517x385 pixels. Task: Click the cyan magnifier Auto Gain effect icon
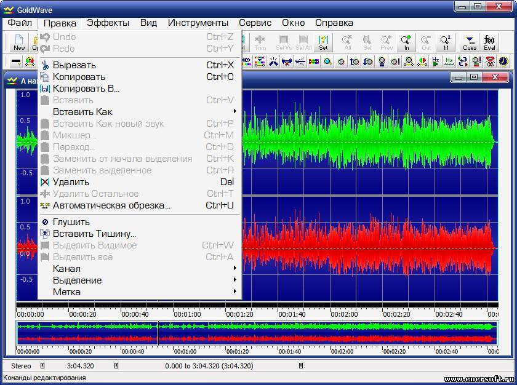tap(327, 62)
